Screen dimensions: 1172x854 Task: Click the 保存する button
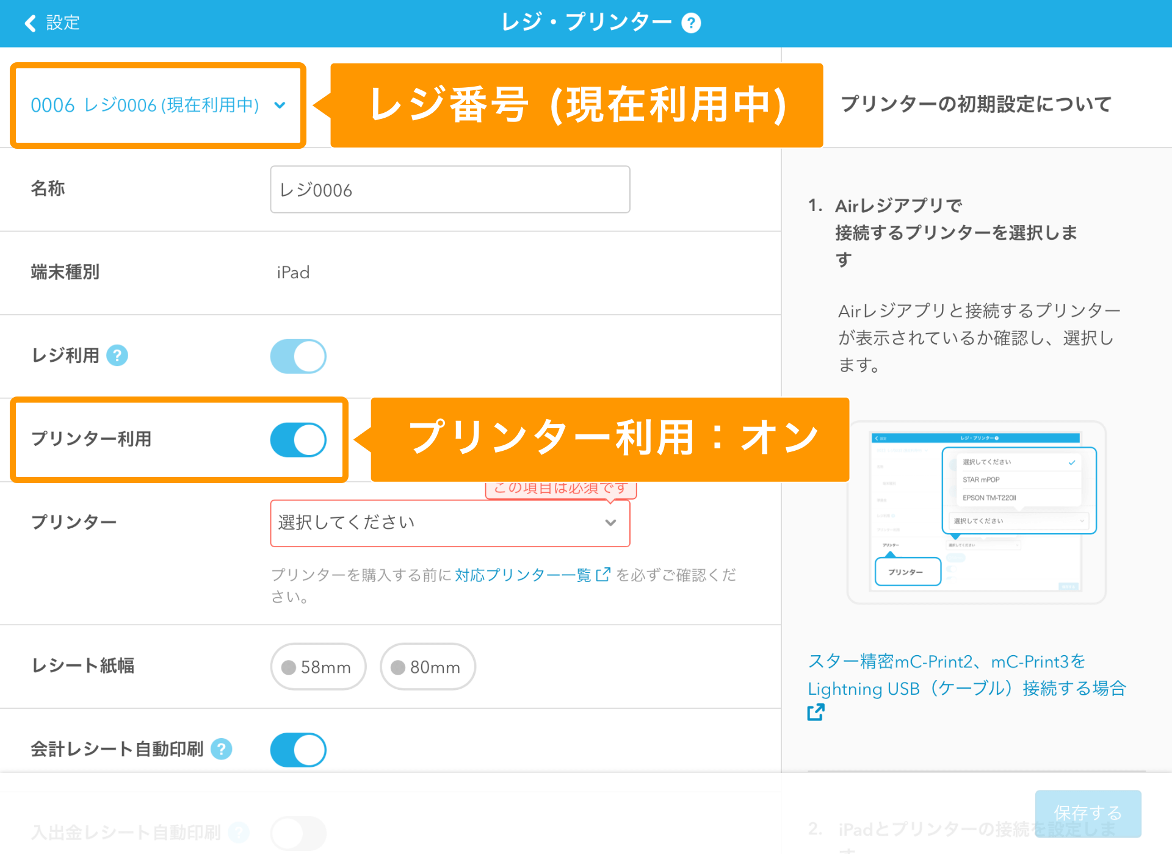pyautogui.click(x=1087, y=813)
